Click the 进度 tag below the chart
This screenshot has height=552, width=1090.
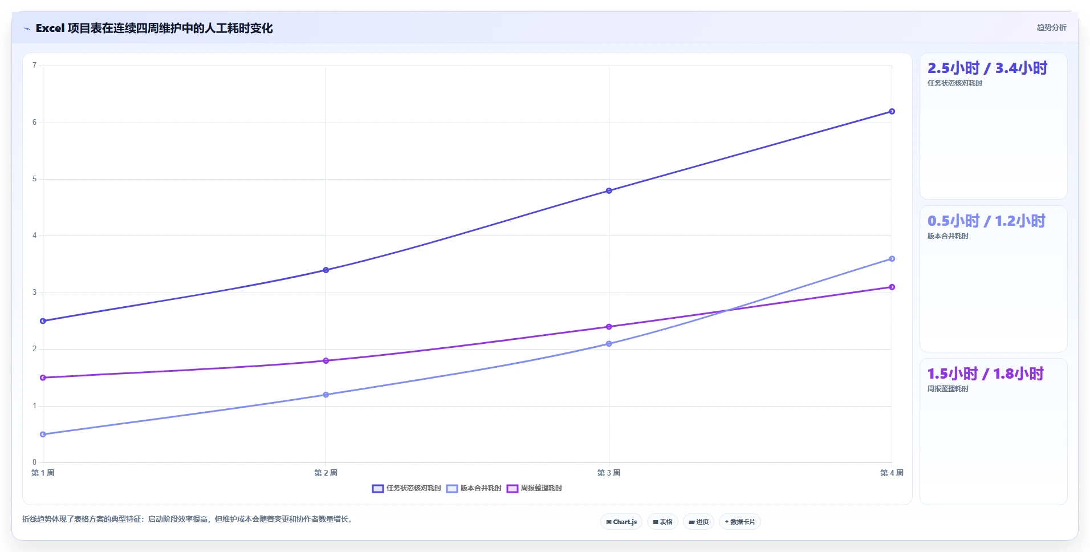pyautogui.click(x=698, y=522)
